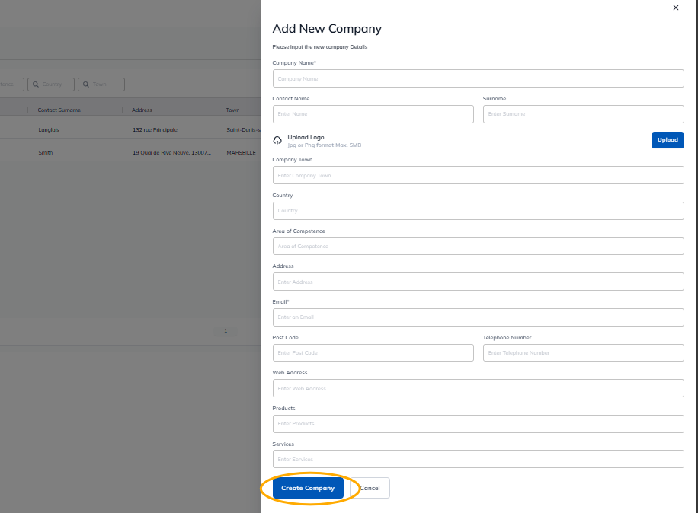Click the Enter Address input
The image size is (698, 513).
pyautogui.click(x=478, y=282)
